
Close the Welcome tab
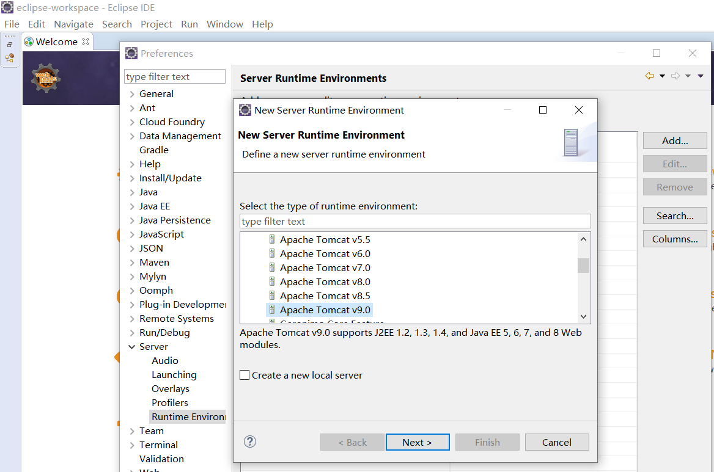pos(86,42)
